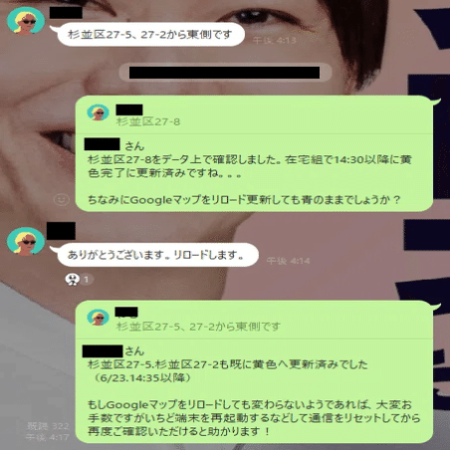
Task: Open redacted sender name above ありがとうございます bubble
Action: click(61, 231)
